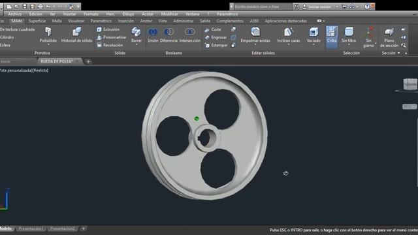Open the Dibujo menu

coord(128,14)
